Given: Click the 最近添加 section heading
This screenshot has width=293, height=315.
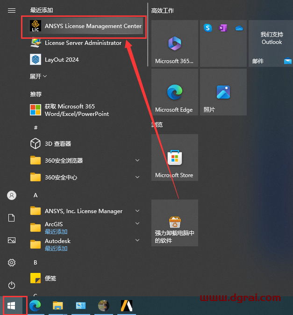Looking at the screenshot, I should pyautogui.click(x=42, y=10).
